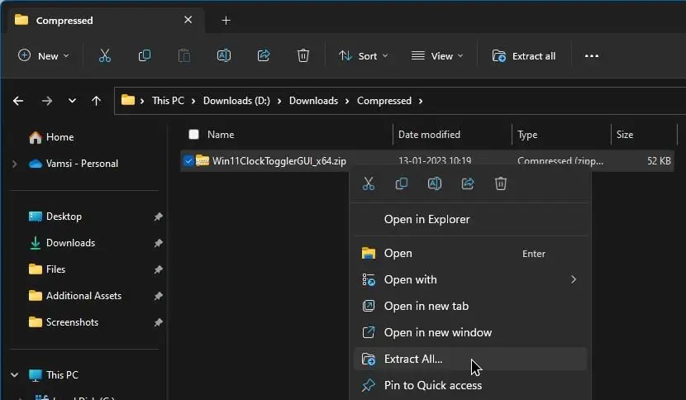Click the Rename icon in the top toolbar
The width and height of the screenshot is (686, 400).
223,55
